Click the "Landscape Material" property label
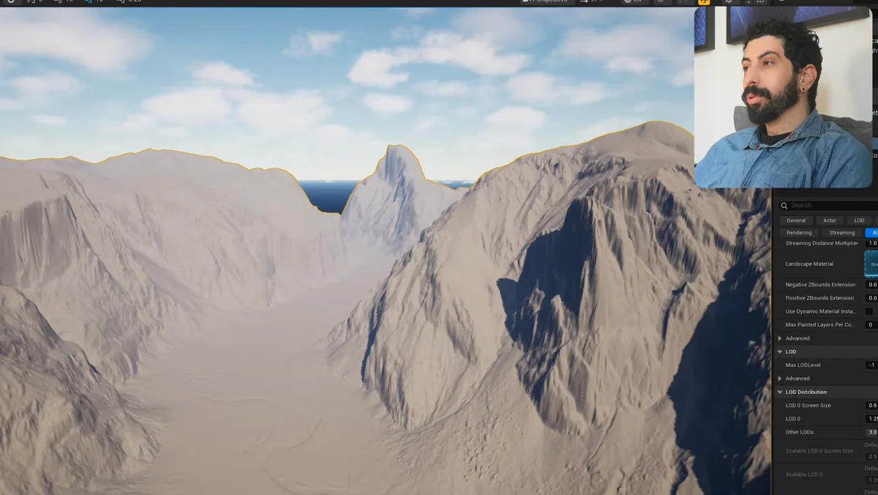The width and height of the screenshot is (878, 495). click(x=809, y=264)
